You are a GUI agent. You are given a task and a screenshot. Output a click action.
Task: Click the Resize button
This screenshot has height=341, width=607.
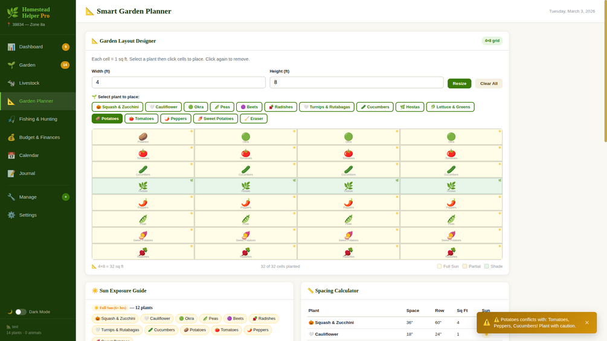click(459, 83)
